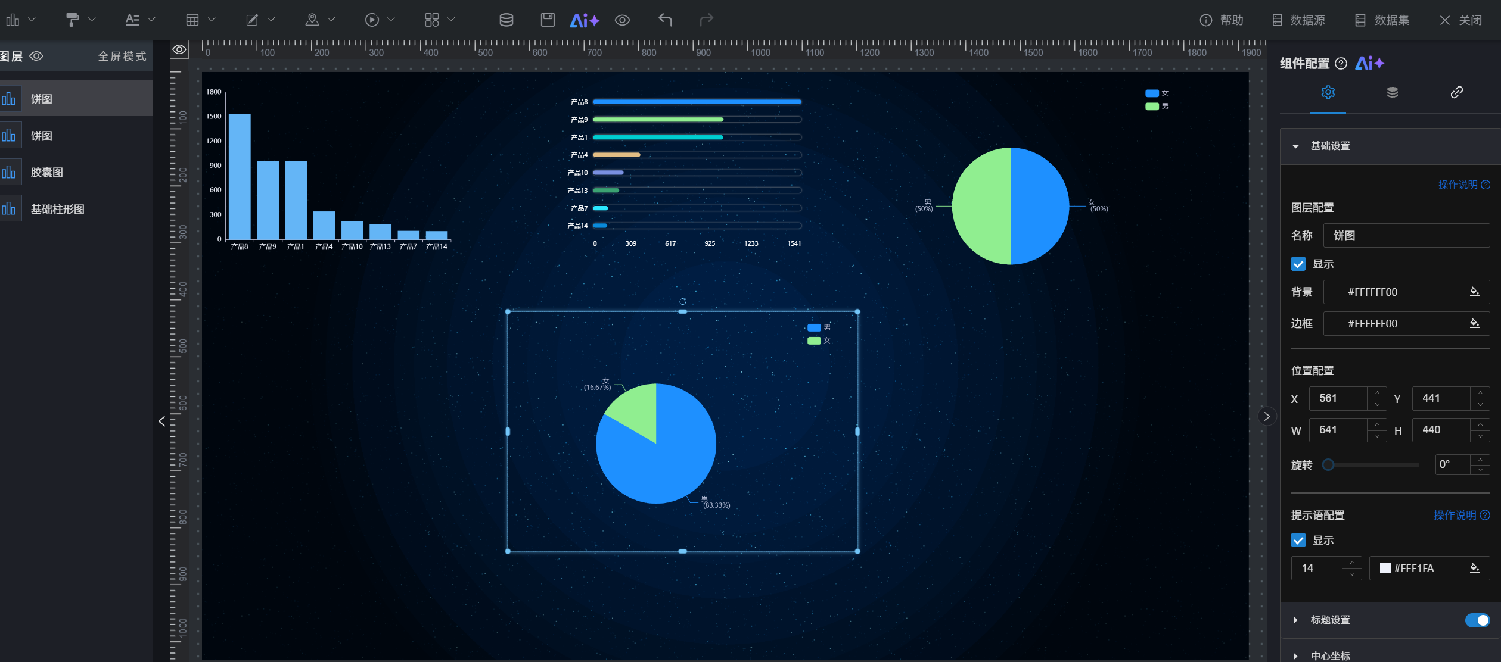
Task: Click the 旋转 slider handle
Action: [x=1328, y=465]
